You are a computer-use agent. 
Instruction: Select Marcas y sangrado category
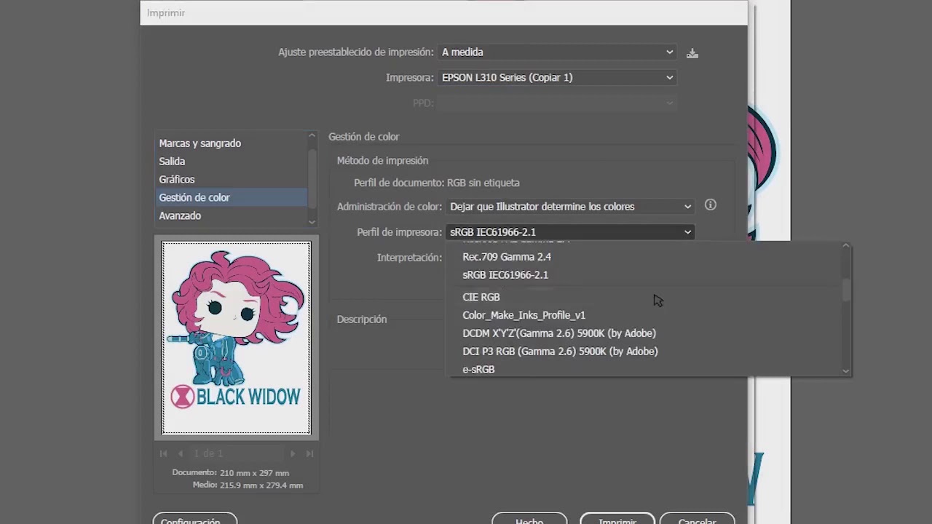(231, 143)
